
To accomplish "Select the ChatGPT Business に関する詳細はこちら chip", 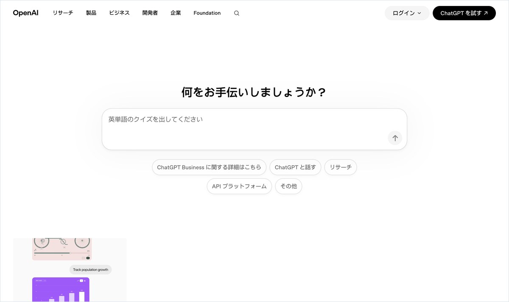I will tap(209, 167).
